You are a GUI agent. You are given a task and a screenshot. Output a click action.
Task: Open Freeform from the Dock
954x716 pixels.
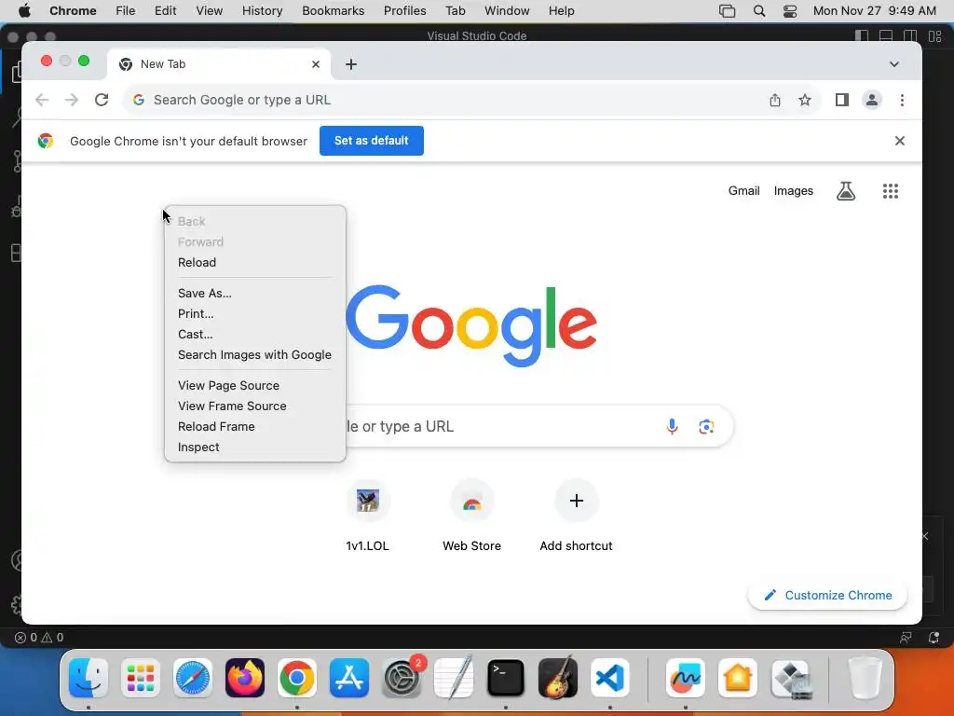tap(686, 678)
